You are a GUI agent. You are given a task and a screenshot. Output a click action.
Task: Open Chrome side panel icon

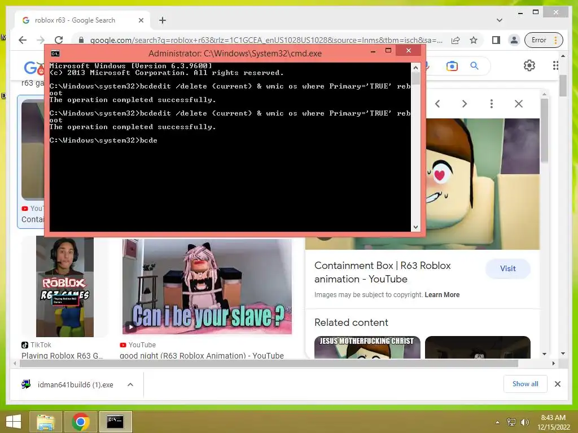496,40
